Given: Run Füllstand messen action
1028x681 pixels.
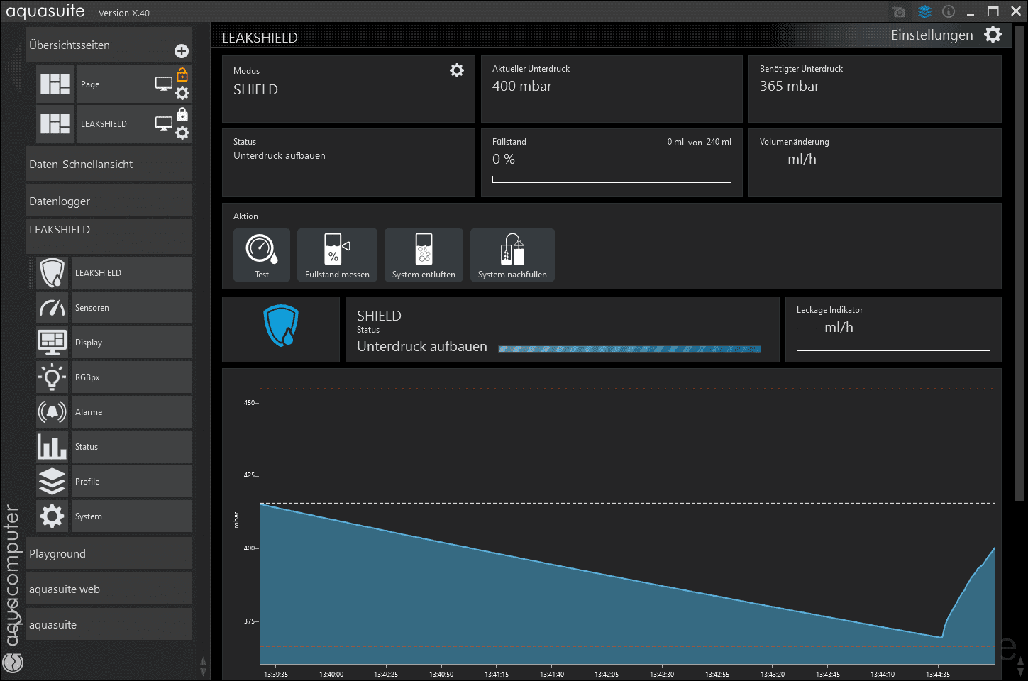Looking at the screenshot, I should (337, 255).
